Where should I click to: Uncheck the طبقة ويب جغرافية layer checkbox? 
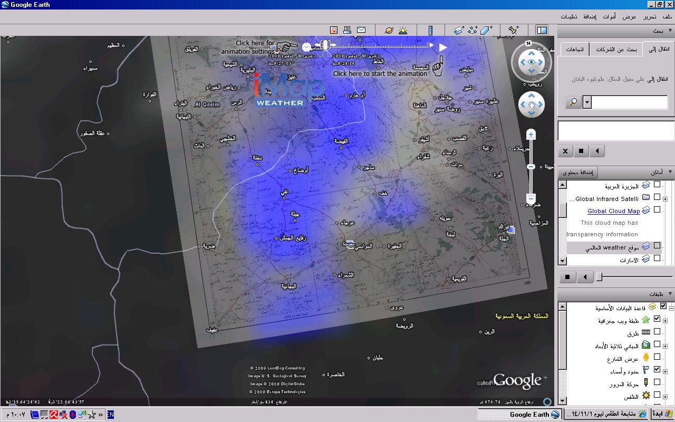pyautogui.click(x=657, y=319)
